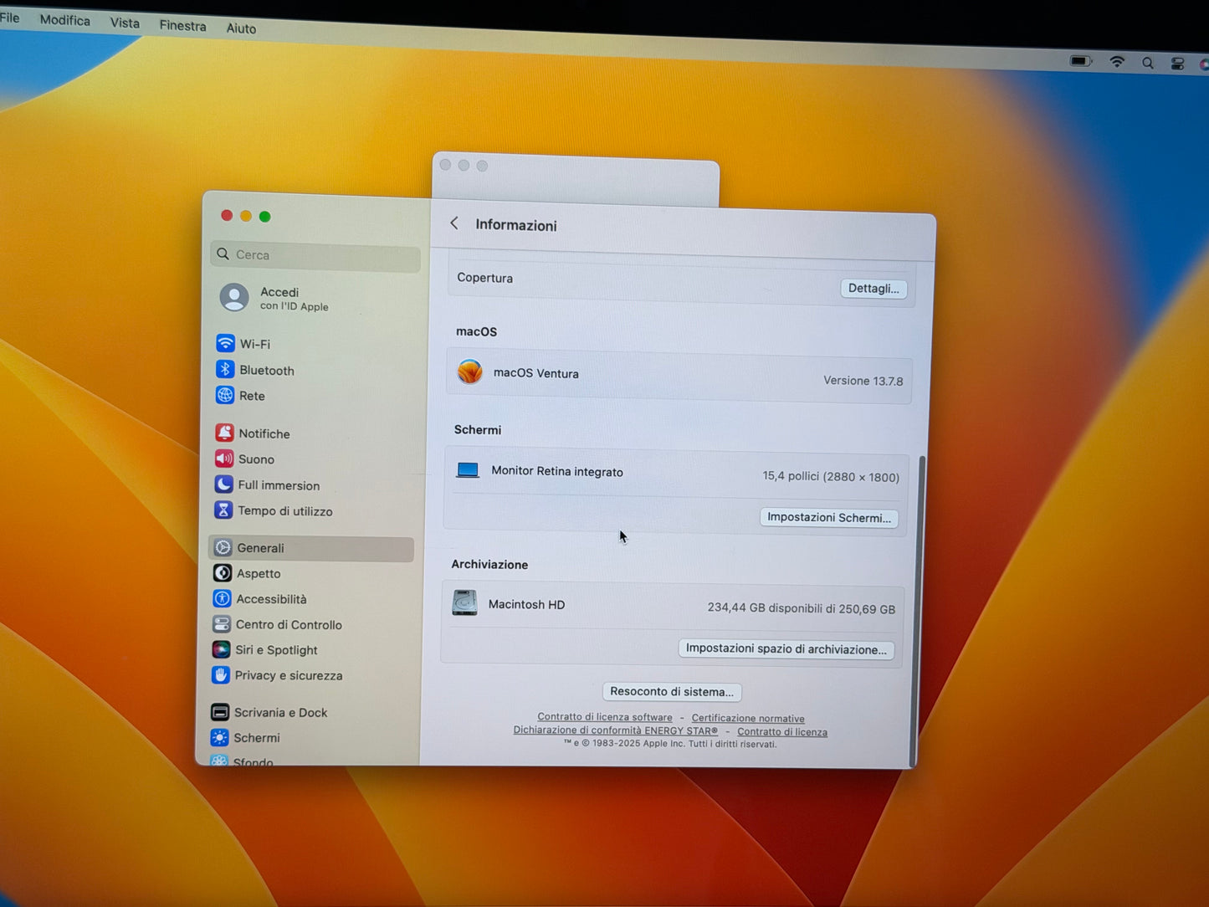
Task: Click the Informazioni page title
Action: 516,225
